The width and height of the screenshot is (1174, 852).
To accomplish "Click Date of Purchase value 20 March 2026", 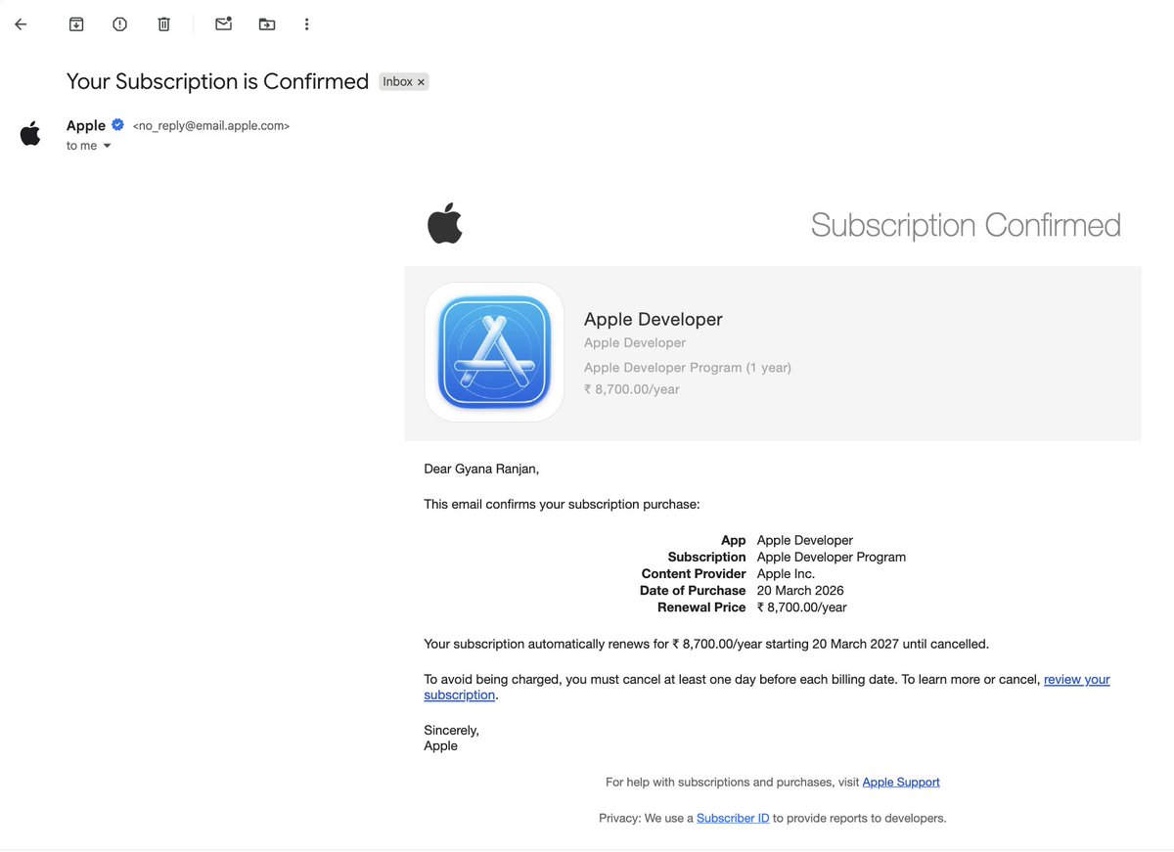I will click(800, 591).
